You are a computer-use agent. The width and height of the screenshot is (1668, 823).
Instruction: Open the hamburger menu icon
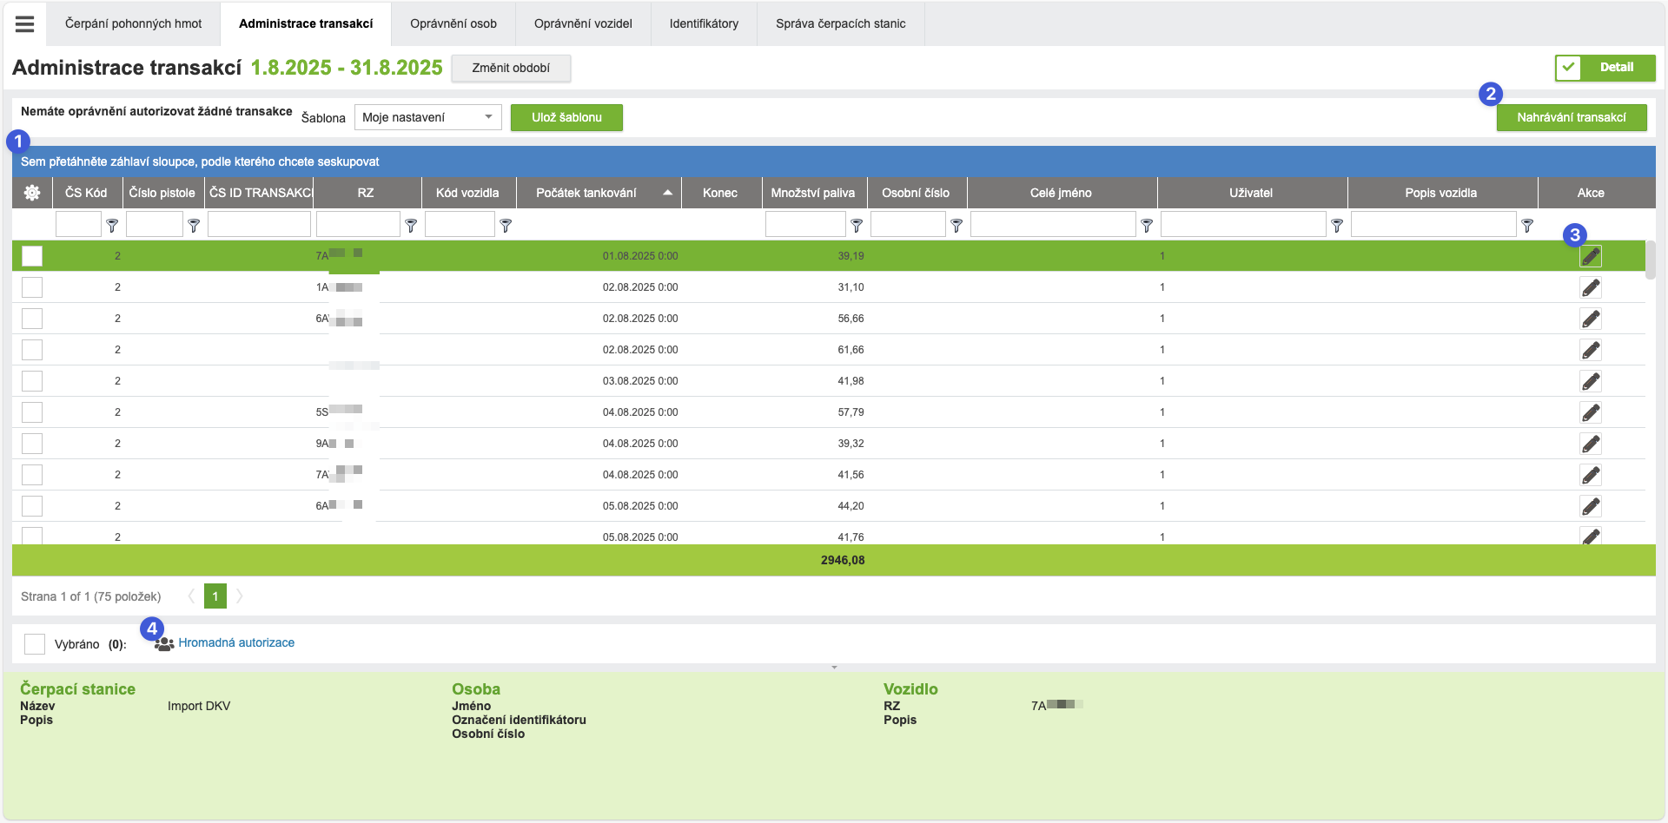(24, 24)
